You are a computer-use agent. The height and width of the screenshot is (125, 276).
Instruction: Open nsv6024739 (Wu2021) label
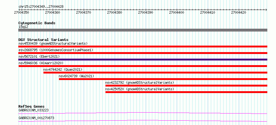click(76, 76)
